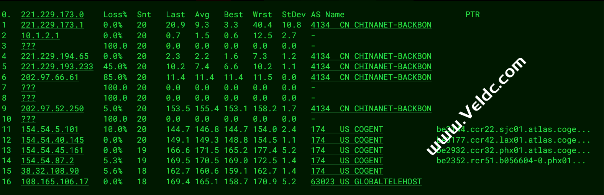Select the 154.54.87.2 IP address
Image resolution: width=604 pixels, height=195 pixels.
pyautogui.click(x=48, y=161)
